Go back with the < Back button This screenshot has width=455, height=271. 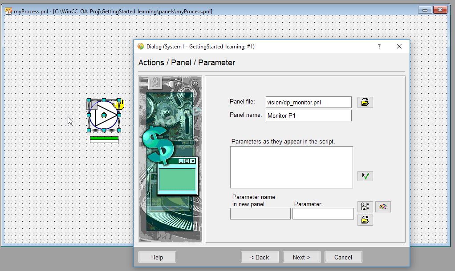pyautogui.click(x=260, y=257)
